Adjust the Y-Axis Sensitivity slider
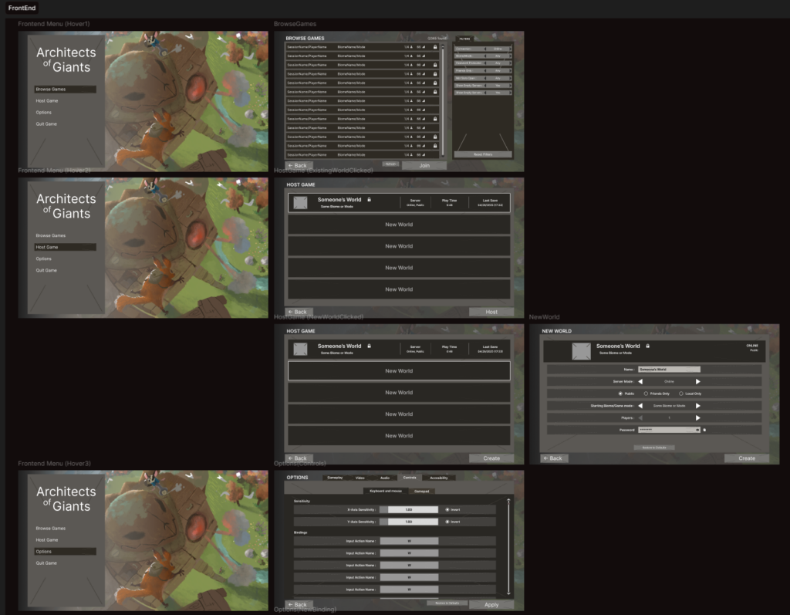 click(x=409, y=522)
